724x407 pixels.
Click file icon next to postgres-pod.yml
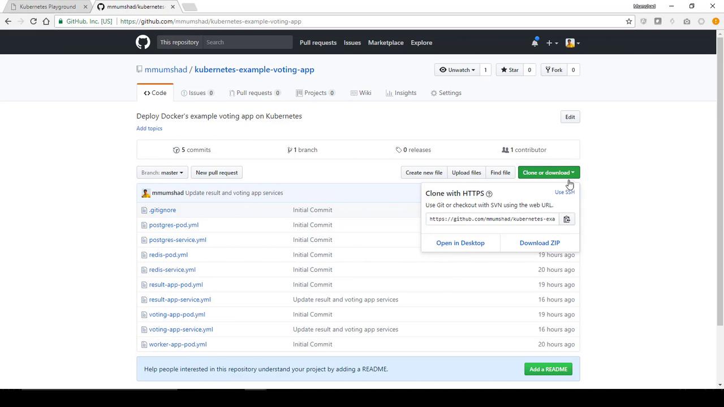[x=144, y=225]
